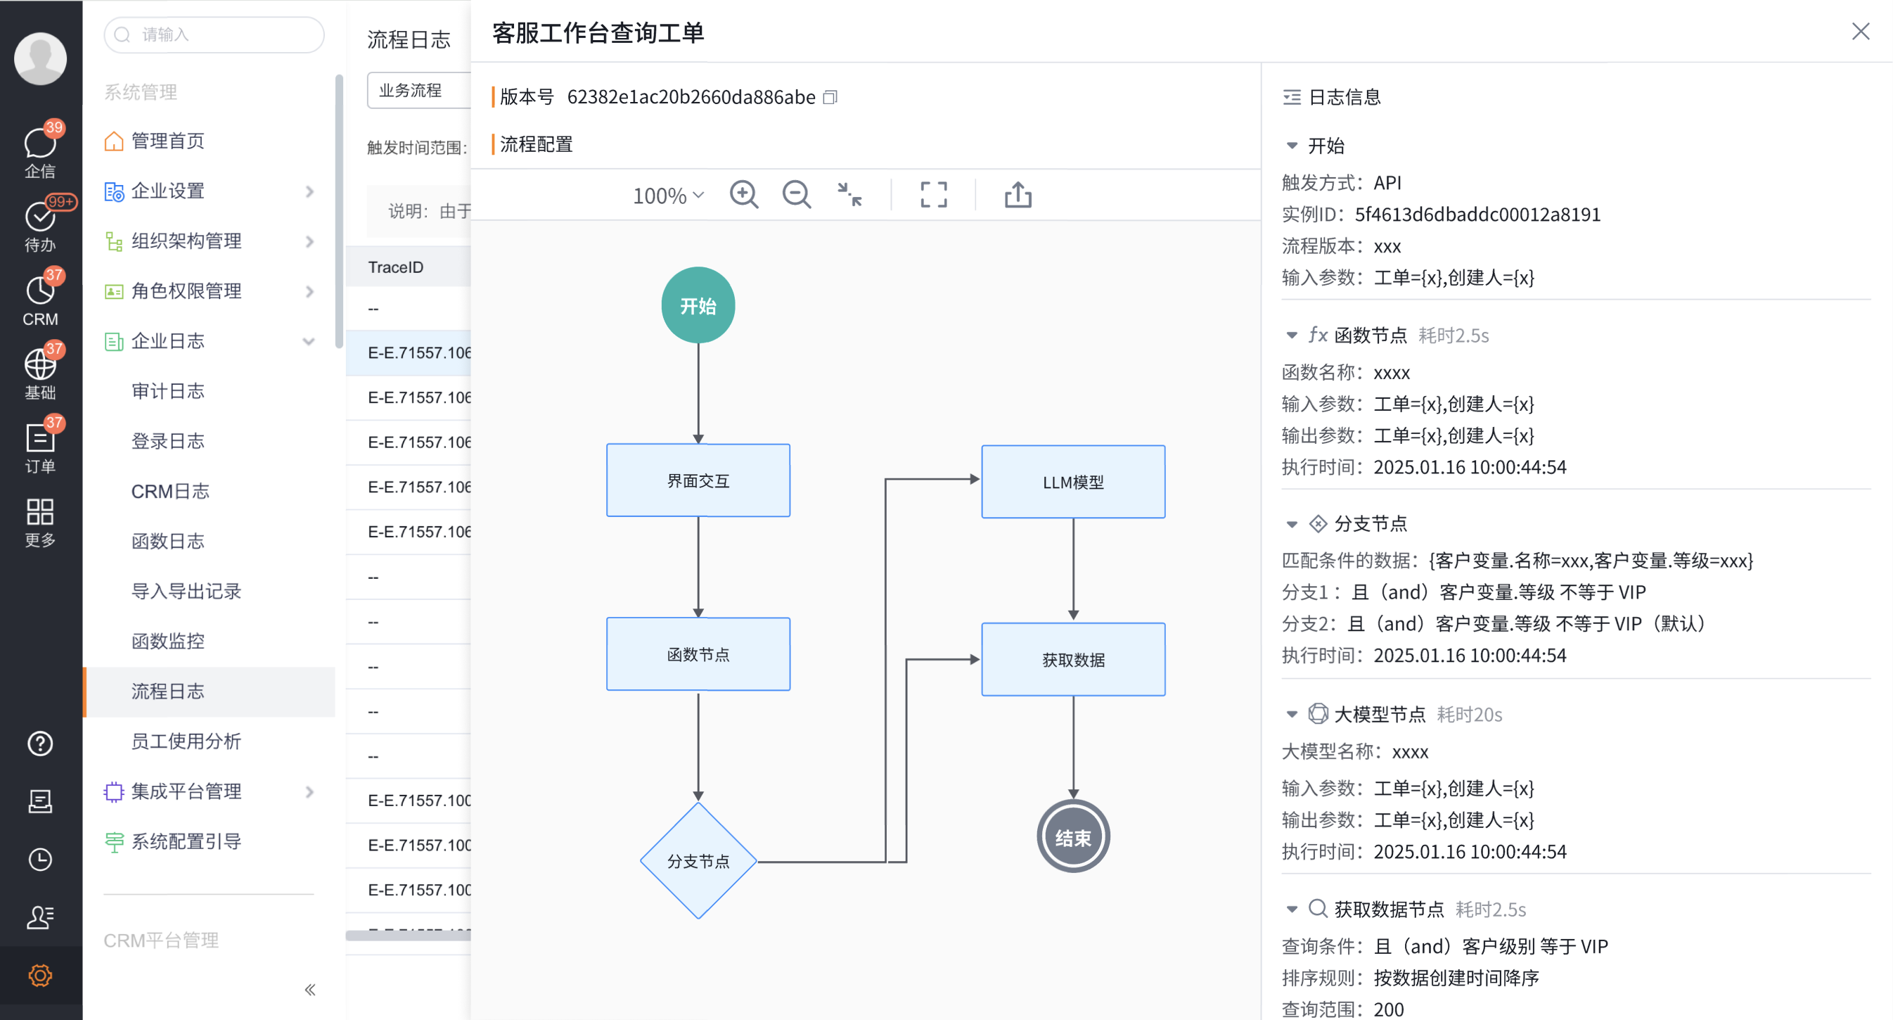Image resolution: width=1893 pixels, height=1020 pixels.
Task: Click the 业务流程 tab
Action: 418,90
